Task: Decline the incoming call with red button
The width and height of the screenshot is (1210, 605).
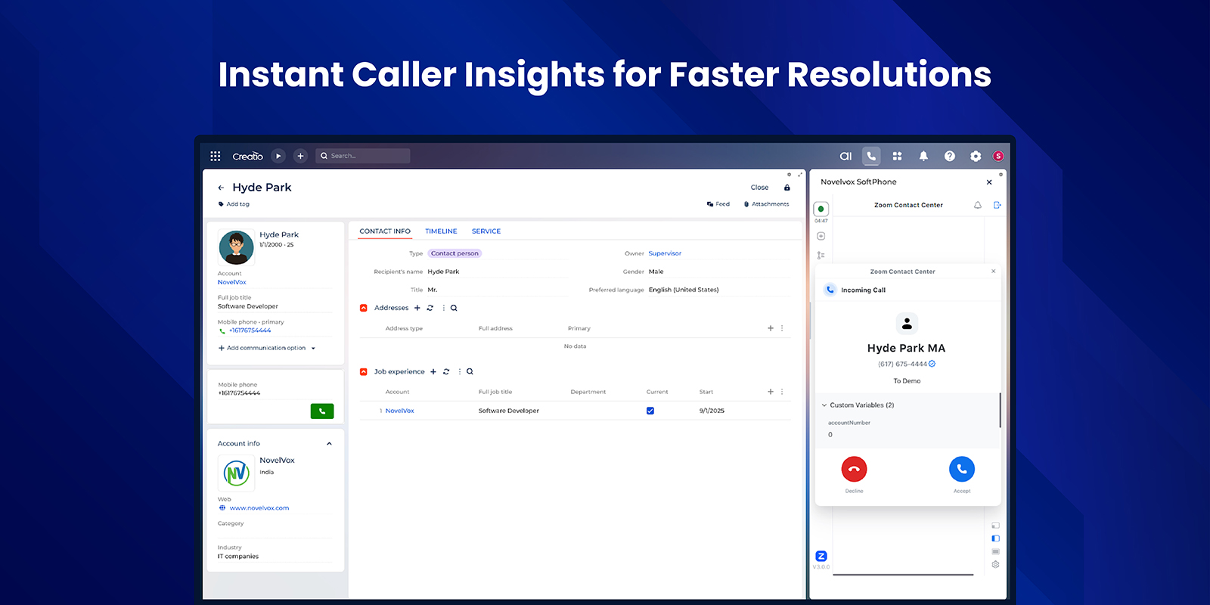Action: point(854,470)
